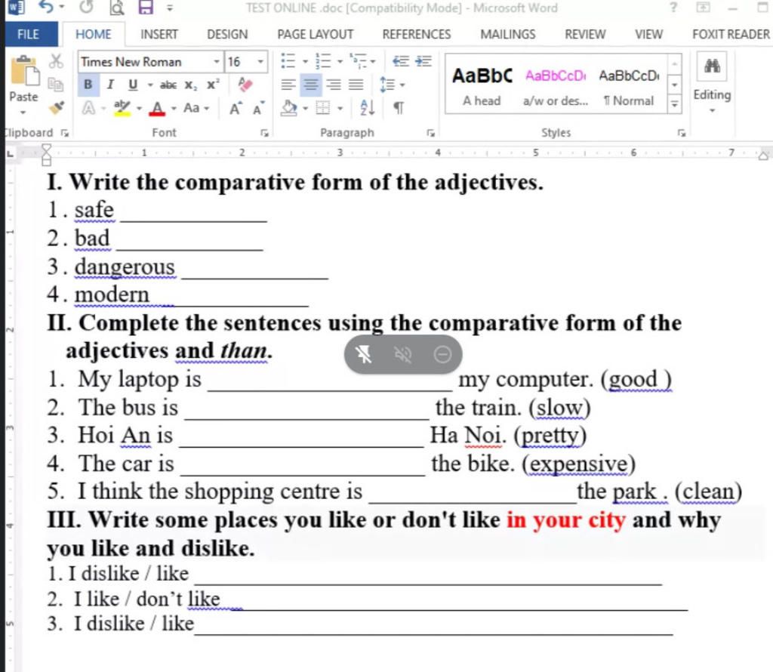Switch to the VIEW tab
This screenshot has width=773, height=672.
pos(648,34)
